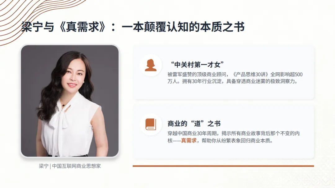
Task: Select the caption 梁宁 | 中国互联网商业思想家
Action: tap(70, 166)
